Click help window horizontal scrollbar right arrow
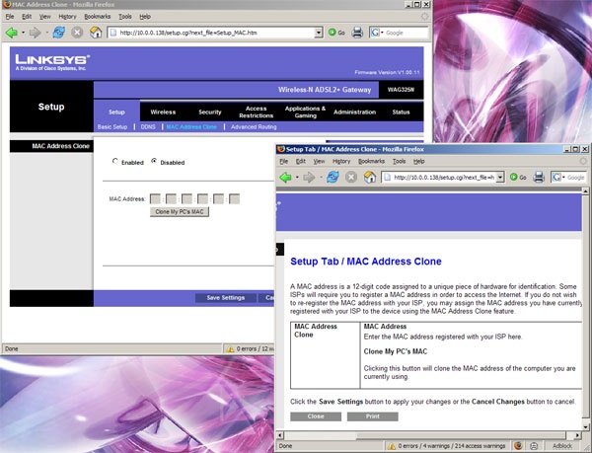592x453 pixels. (577, 435)
